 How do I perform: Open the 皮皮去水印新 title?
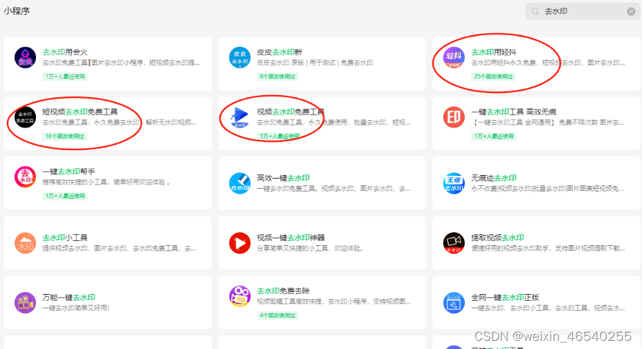click(x=280, y=52)
